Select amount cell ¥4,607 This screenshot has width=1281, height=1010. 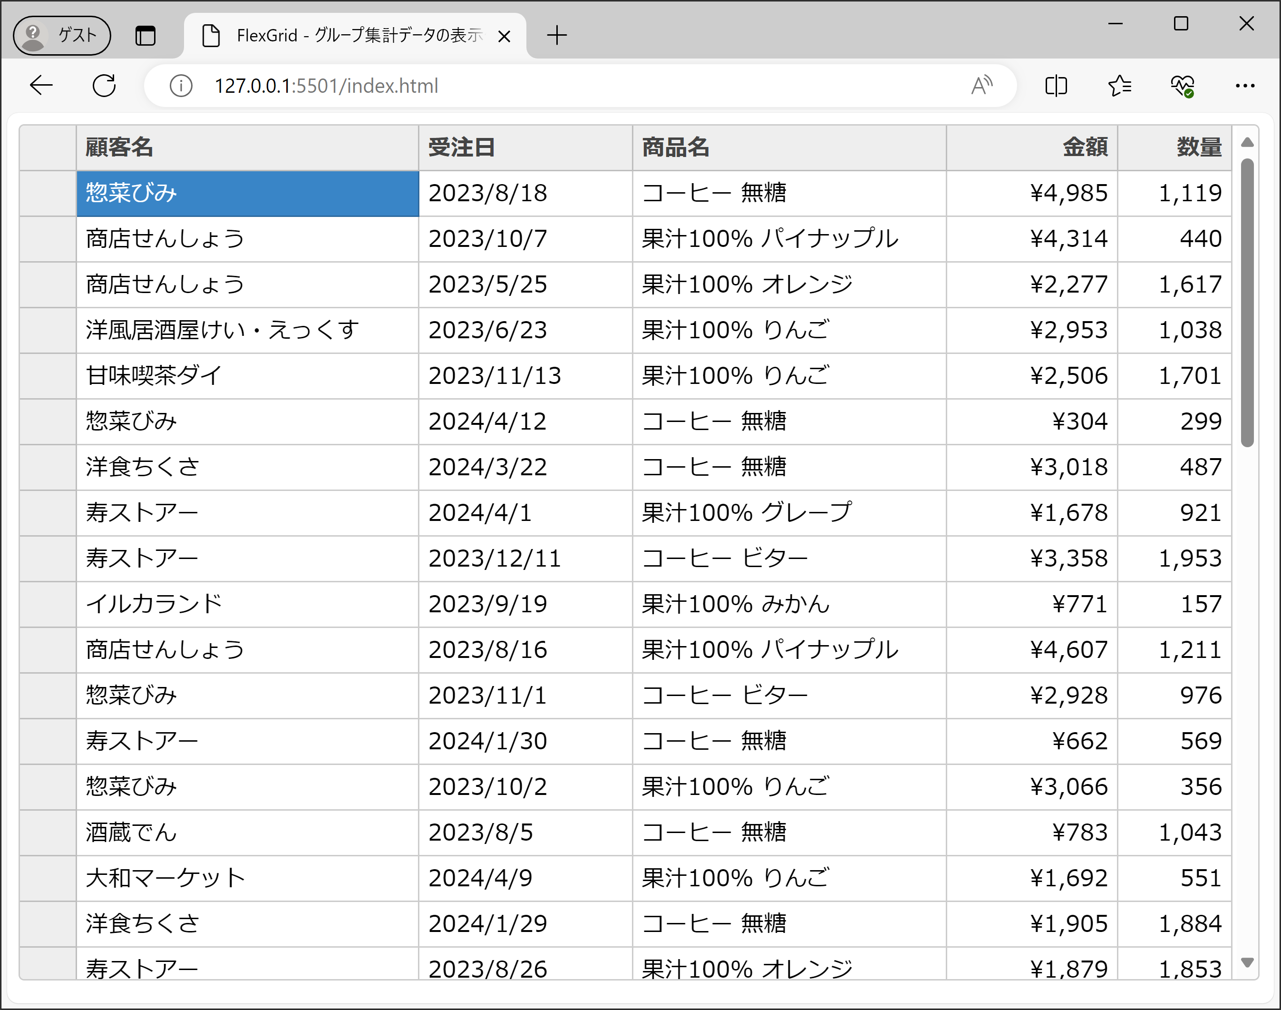tap(1032, 650)
